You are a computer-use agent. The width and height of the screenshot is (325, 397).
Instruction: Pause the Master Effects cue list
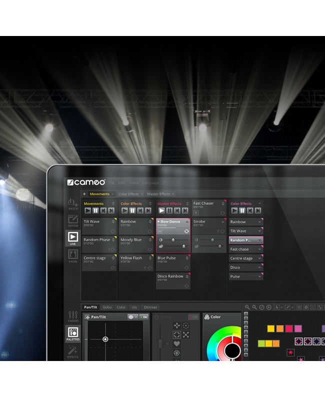click(169, 210)
